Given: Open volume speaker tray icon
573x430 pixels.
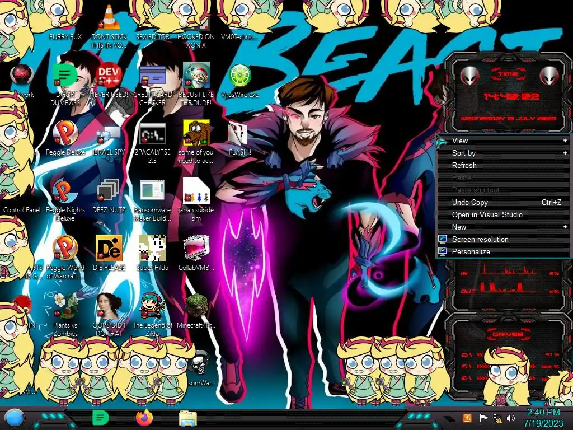Looking at the screenshot, I should point(511,418).
